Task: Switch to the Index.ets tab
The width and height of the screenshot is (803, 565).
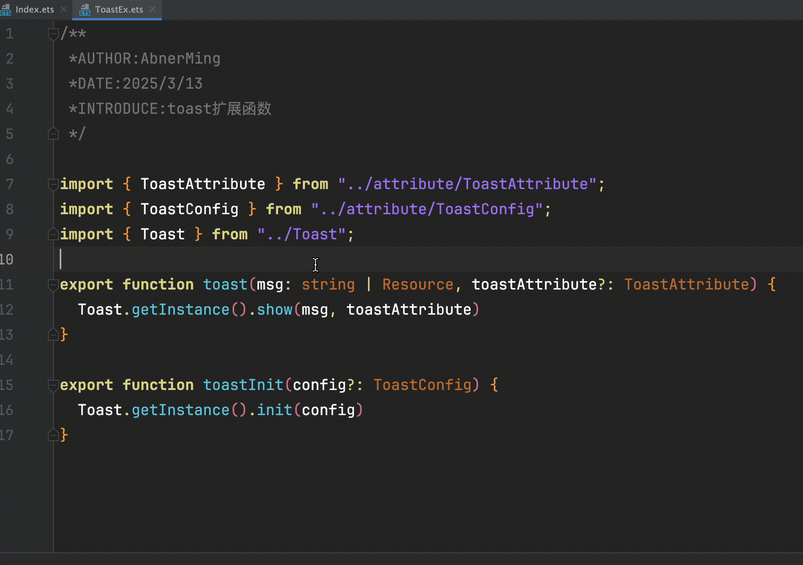Action: (x=34, y=9)
